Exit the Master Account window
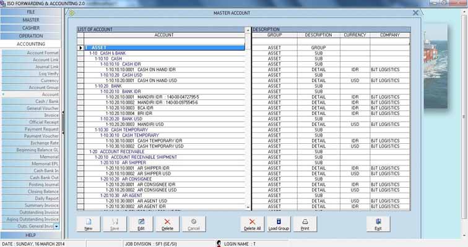The image size is (468, 247). 378,224
